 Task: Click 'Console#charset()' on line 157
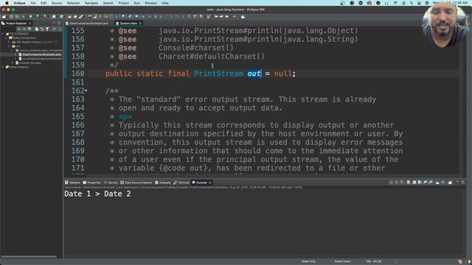[196, 48]
